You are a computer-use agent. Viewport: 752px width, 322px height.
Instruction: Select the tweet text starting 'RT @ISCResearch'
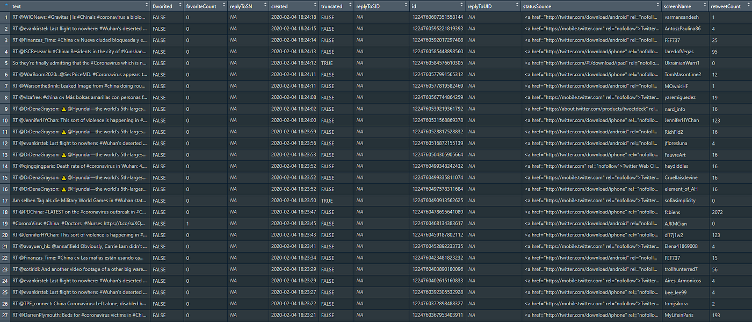[79, 52]
